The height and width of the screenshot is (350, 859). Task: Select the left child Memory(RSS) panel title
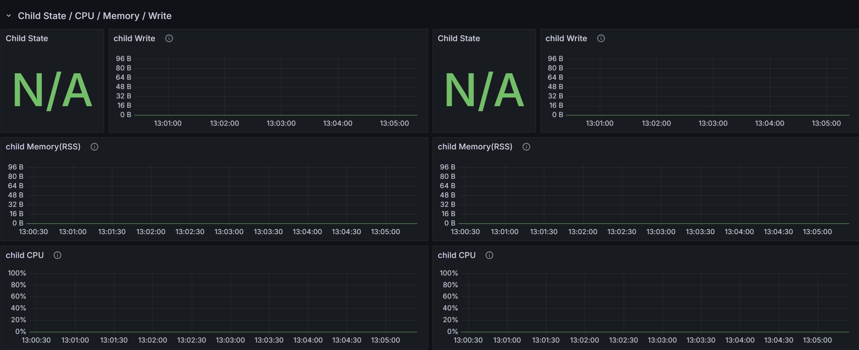pos(43,147)
